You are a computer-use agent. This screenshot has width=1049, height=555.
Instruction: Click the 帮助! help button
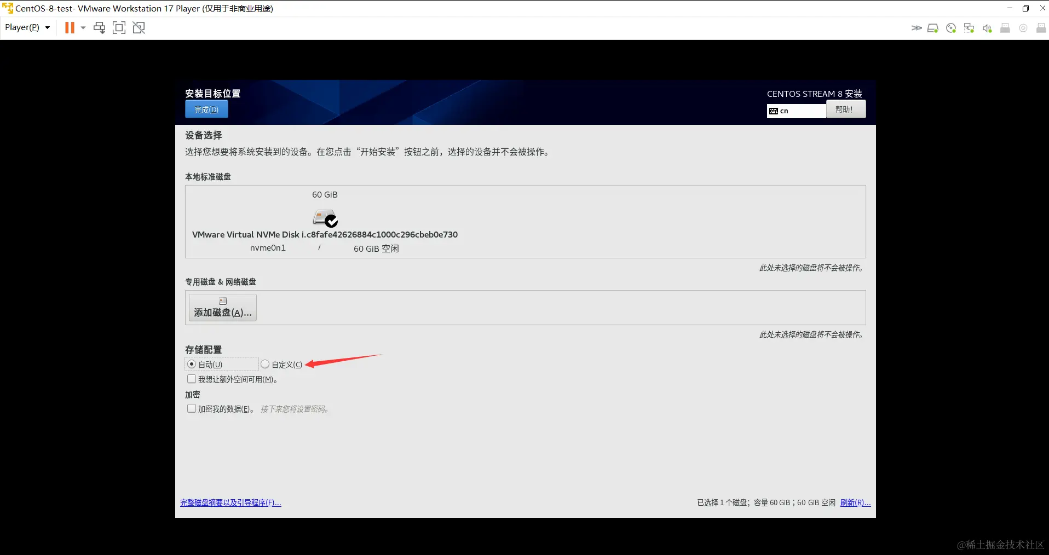[x=846, y=109]
